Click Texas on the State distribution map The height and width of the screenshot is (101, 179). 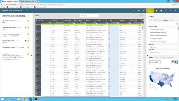coord(161,84)
